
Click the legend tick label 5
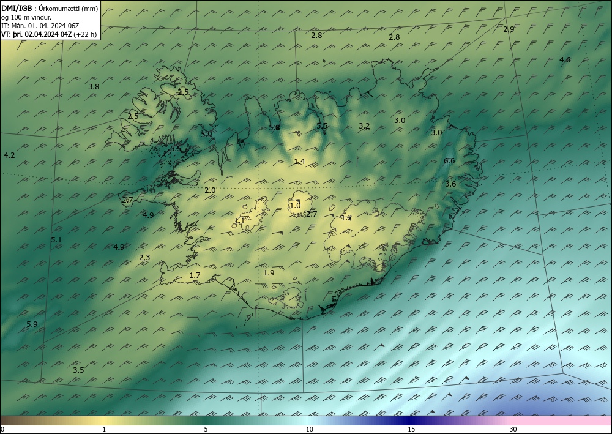click(206, 430)
